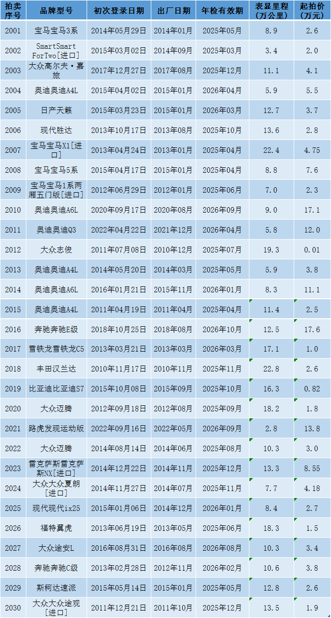Select auction number cell 2001
The image size is (331, 618).
(x=13, y=30)
